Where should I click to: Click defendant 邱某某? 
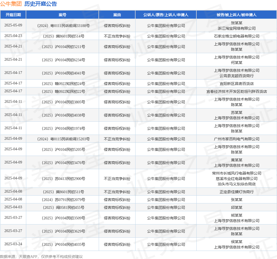[x=236, y=207]
